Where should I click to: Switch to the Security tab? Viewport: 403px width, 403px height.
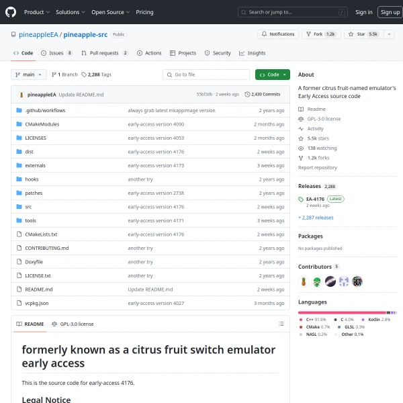pyautogui.click(x=218, y=53)
